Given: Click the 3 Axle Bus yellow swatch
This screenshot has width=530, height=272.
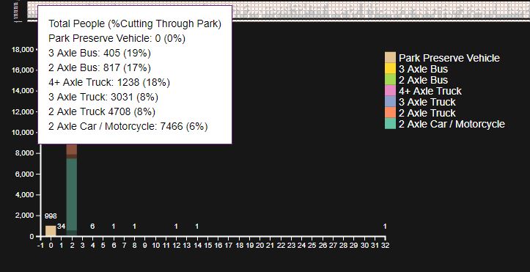Looking at the screenshot, I should [x=391, y=69].
